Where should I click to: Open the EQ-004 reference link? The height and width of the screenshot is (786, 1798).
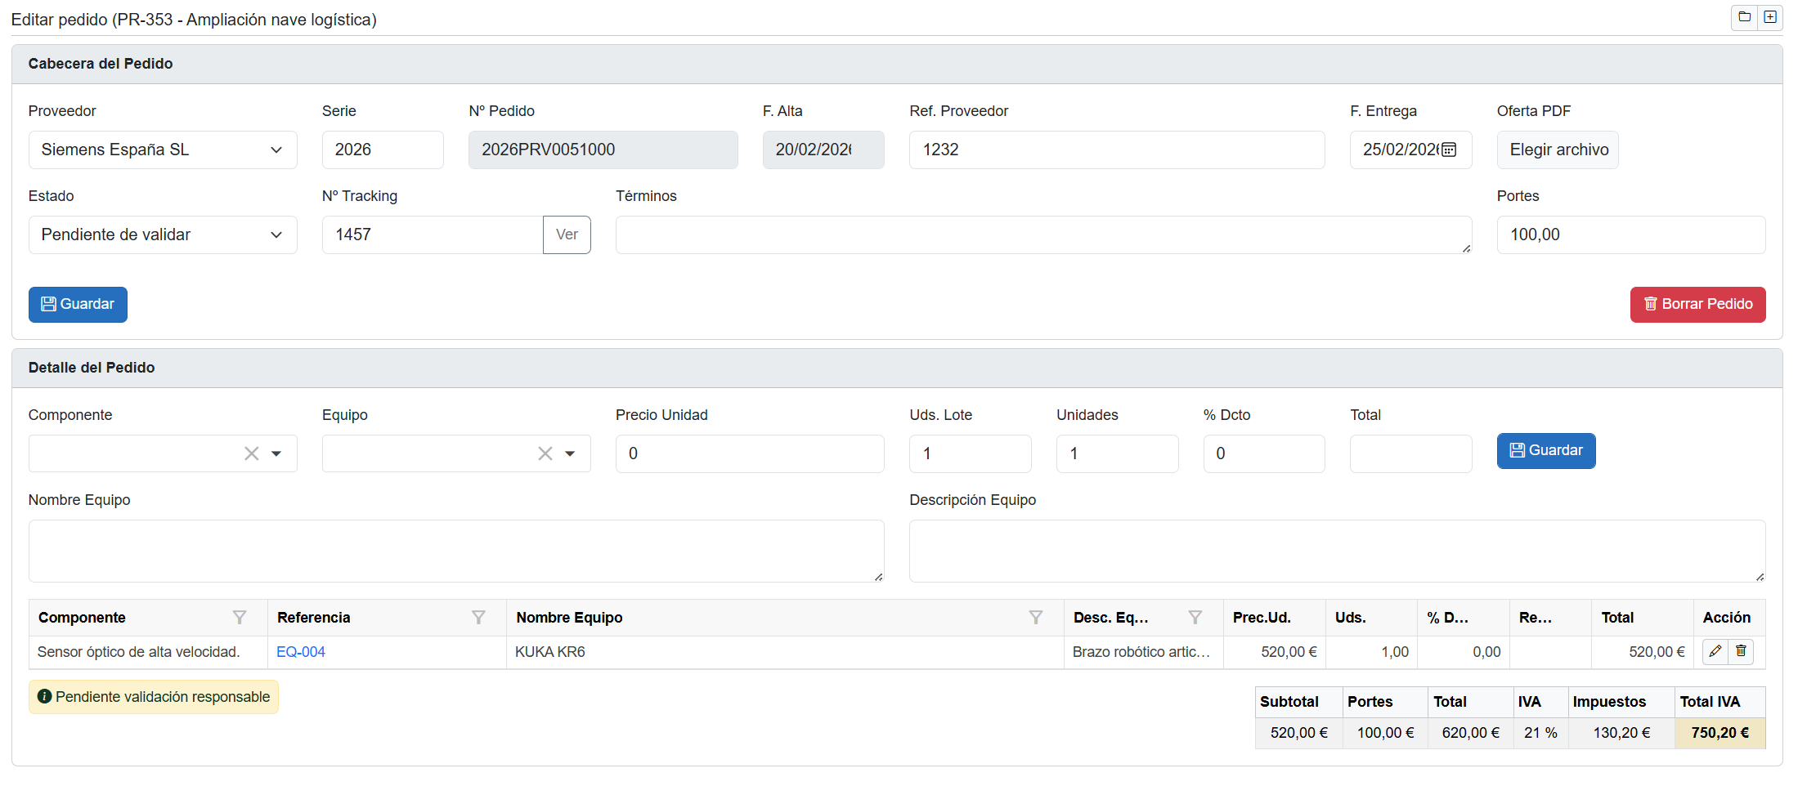(301, 652)
